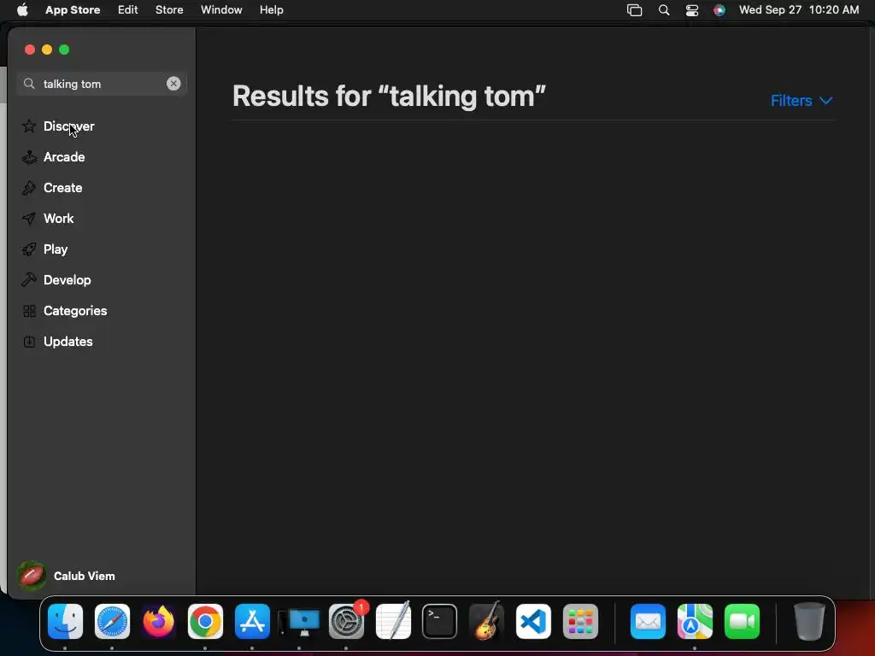Click the Discover star icon in sidebar
The height and width of the screenshot is (656, 875).
click(29, 126)
